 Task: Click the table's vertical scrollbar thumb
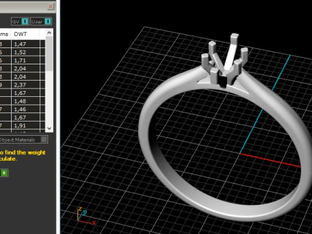[49, 53]
